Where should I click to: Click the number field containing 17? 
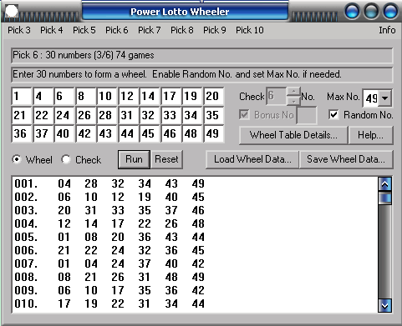[x=171, y=96]
